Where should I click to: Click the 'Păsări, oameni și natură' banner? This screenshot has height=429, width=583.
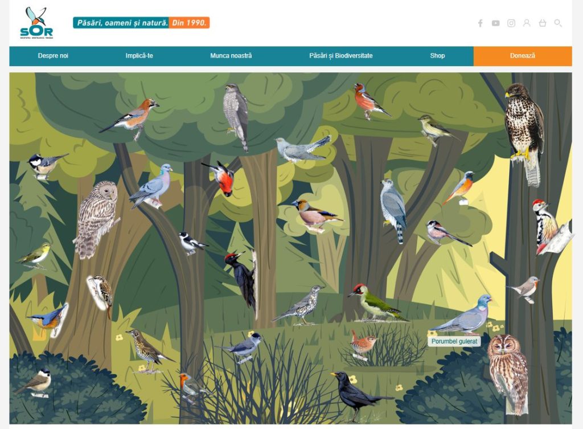pyautogui.click(x=141, y=23)
